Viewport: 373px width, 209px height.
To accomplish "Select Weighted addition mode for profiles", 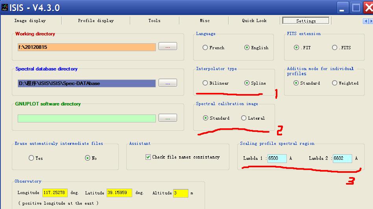I will (x=334, y=83).
